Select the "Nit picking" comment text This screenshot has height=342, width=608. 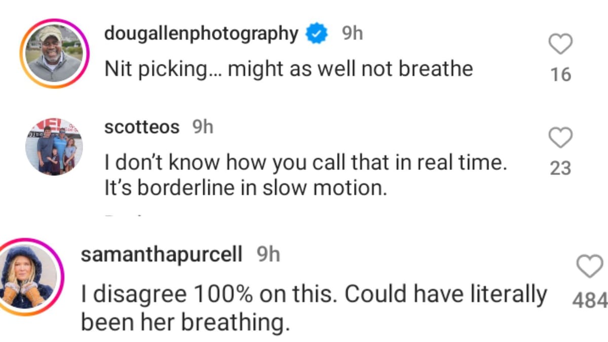288,69
